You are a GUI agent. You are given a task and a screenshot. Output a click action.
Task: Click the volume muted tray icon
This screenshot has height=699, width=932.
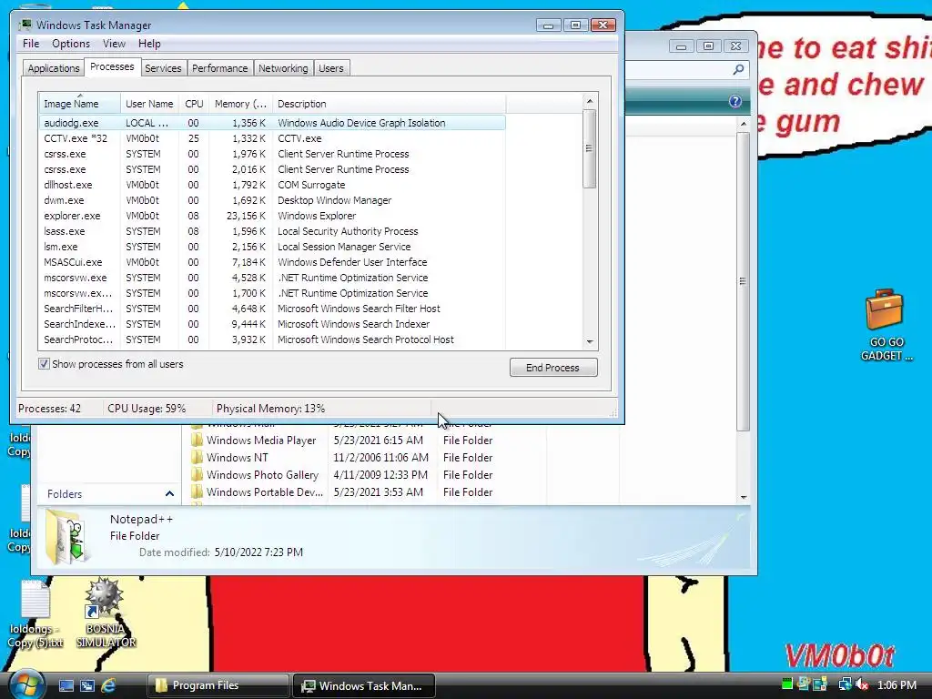[x=863, y=684]
